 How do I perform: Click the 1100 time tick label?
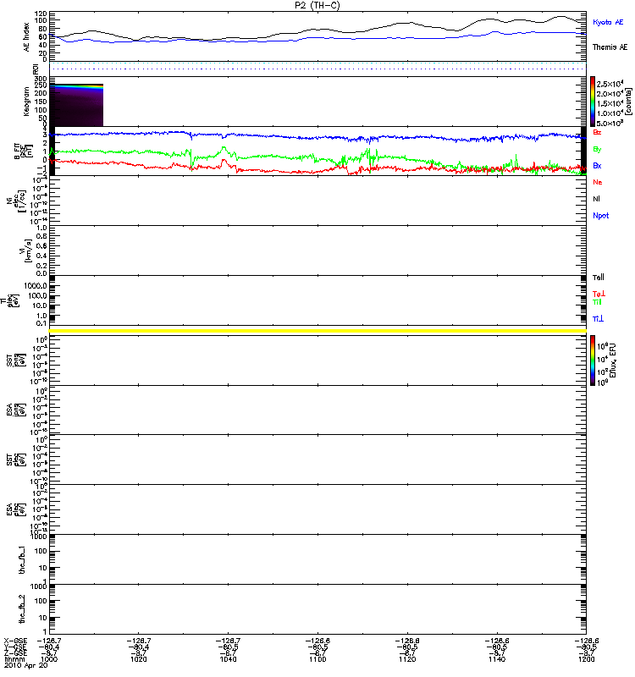point(317,659)
